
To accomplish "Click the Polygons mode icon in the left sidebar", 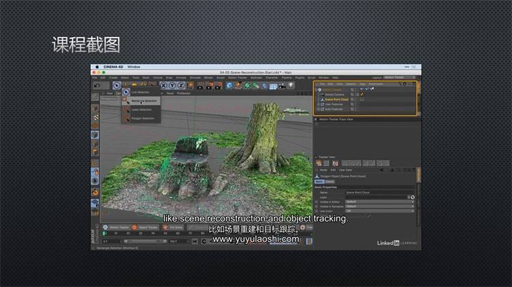I will click(95, 152).
